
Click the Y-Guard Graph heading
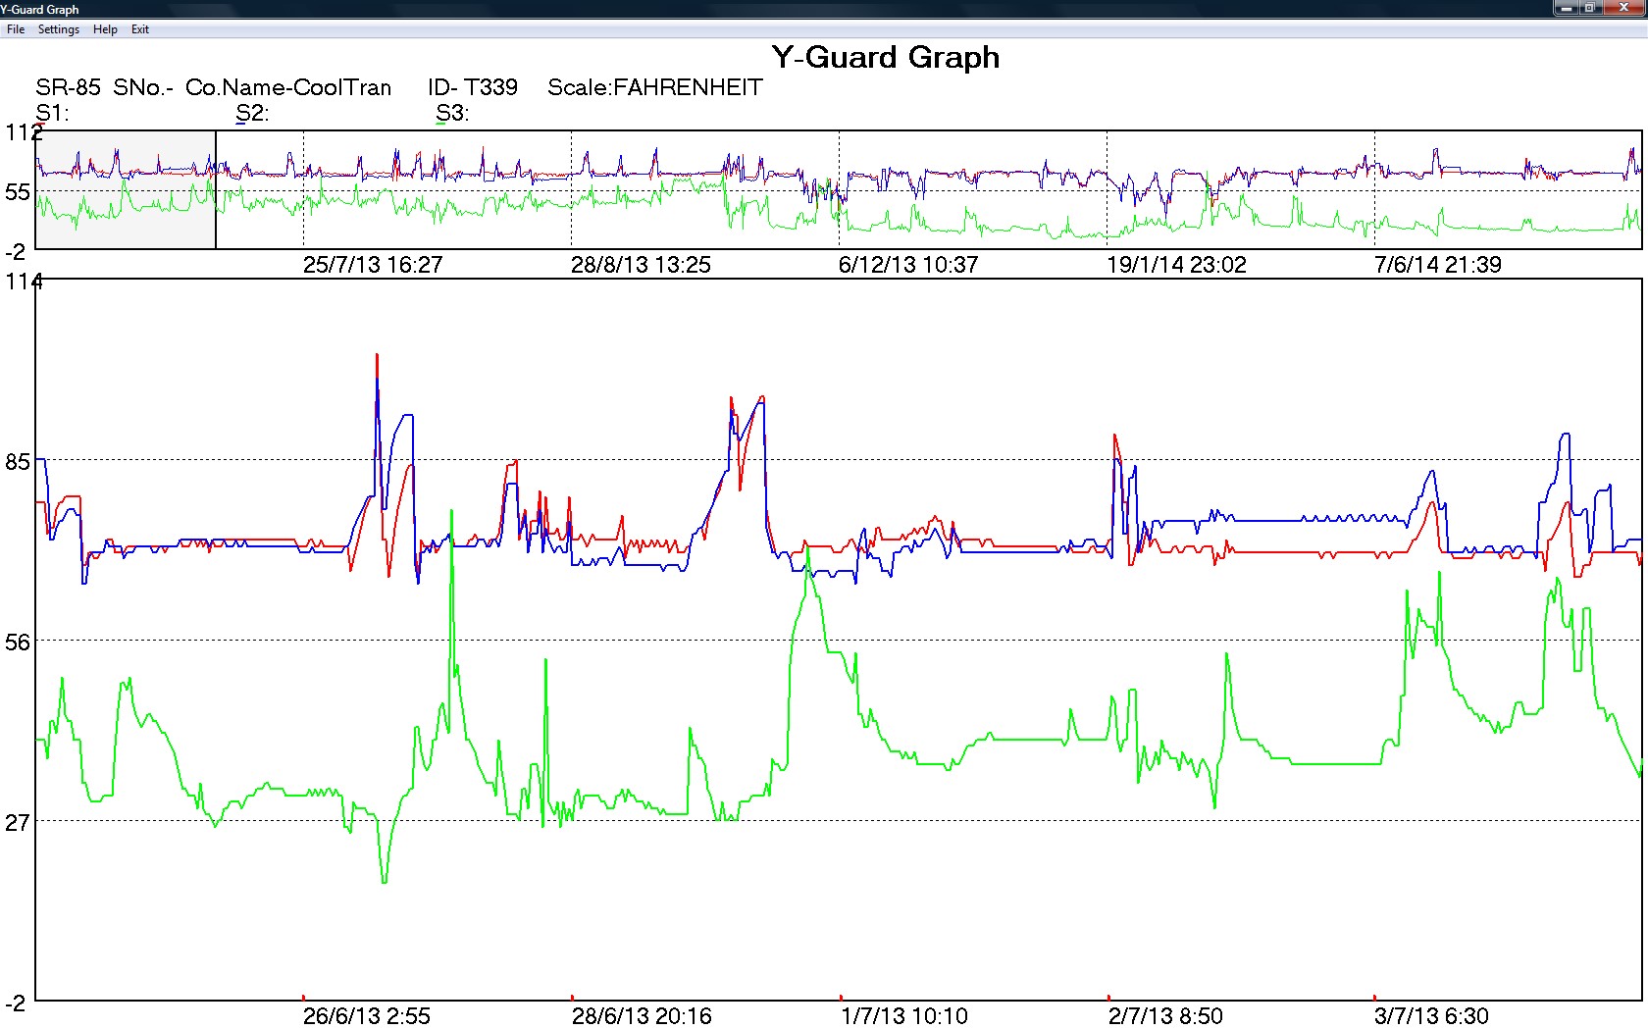tap(886, 57)
